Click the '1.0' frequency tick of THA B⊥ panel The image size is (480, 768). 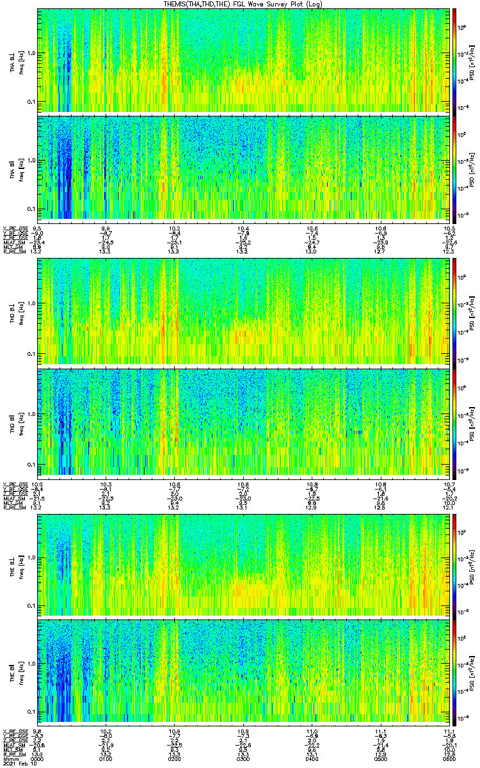(31, 53)
